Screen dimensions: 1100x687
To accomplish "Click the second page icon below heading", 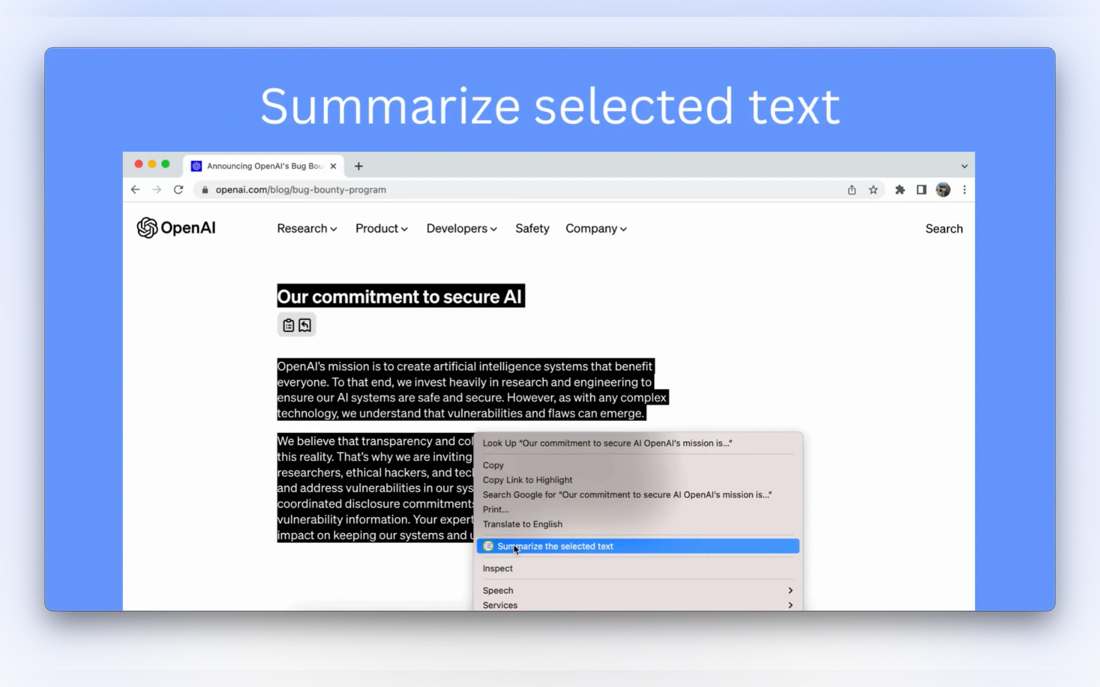I will (x=305, y=325).
